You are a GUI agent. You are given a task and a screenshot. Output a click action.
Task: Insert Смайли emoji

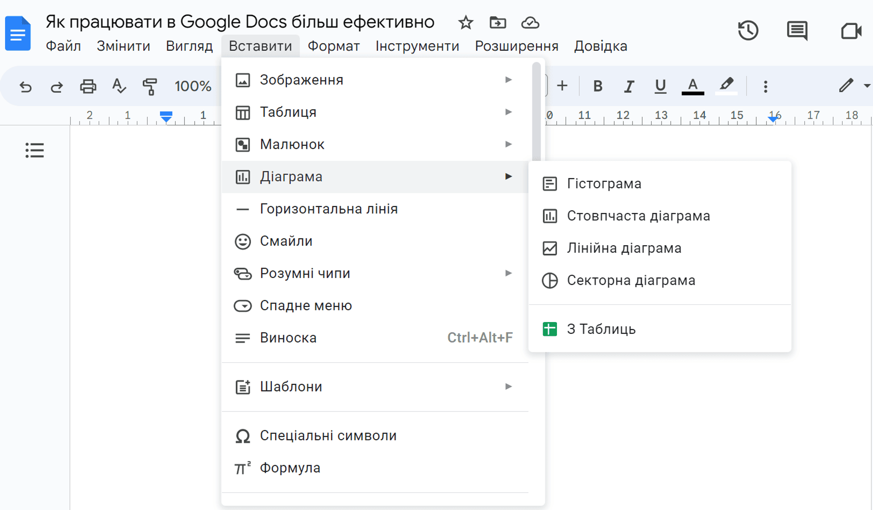[375, 241]
